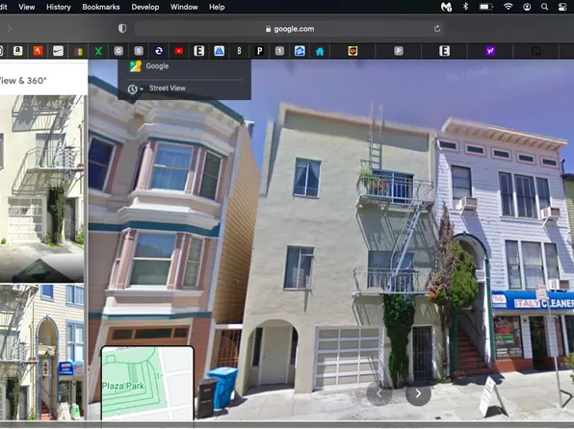Screen dimensions: 574x429
Task: Open the blue house pinned tab
Action: (320, 51)
